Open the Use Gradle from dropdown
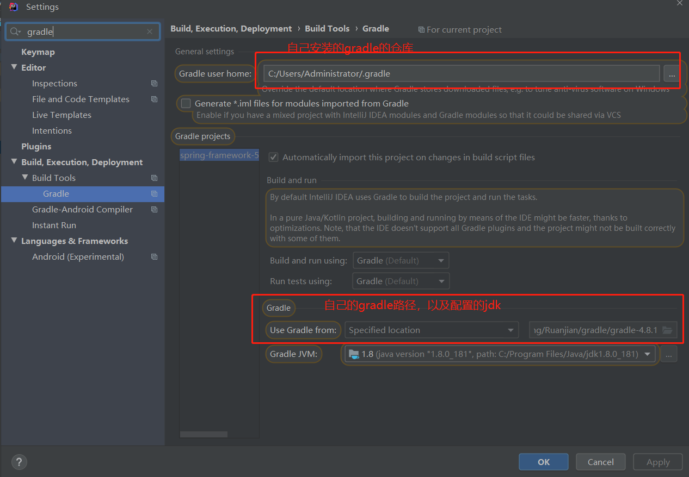 tap(432, 330)
